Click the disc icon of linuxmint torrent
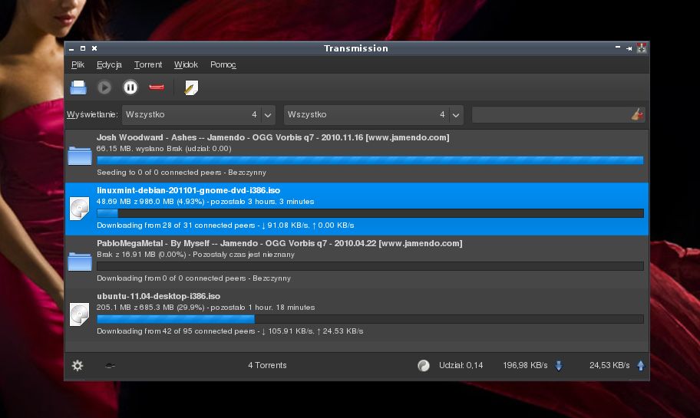 pyautogui.click(x=80, y=209)
